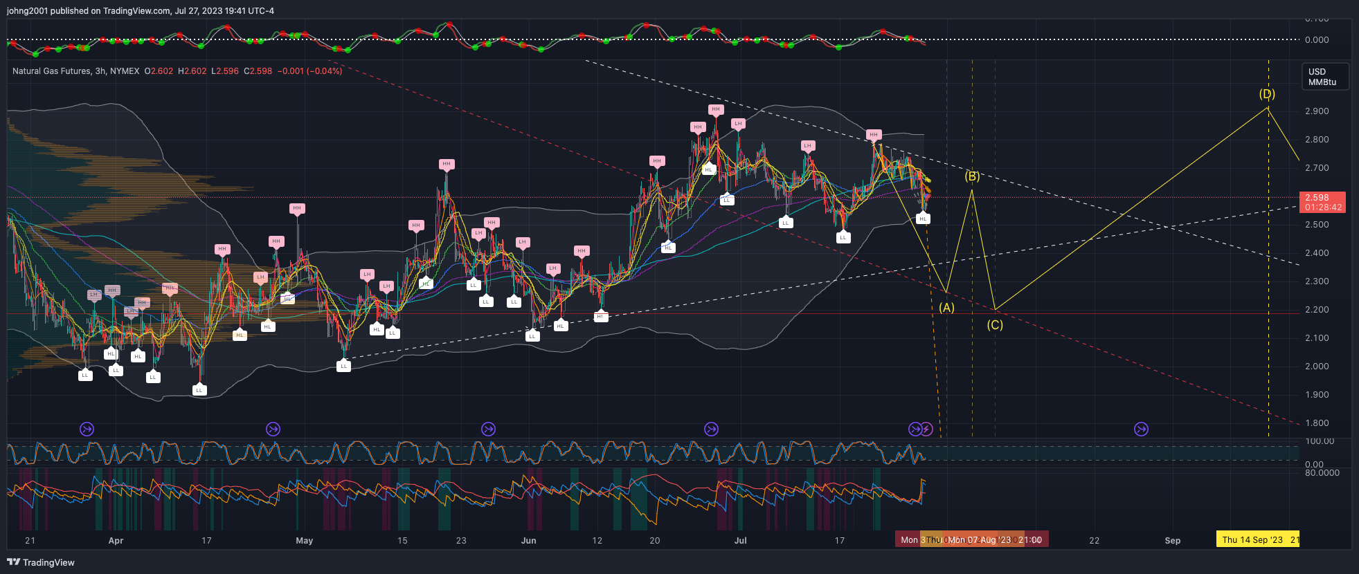Click the 100.00 oscillator scale value
This screenshot has width=1359, height=574.
pos(1320,441)
